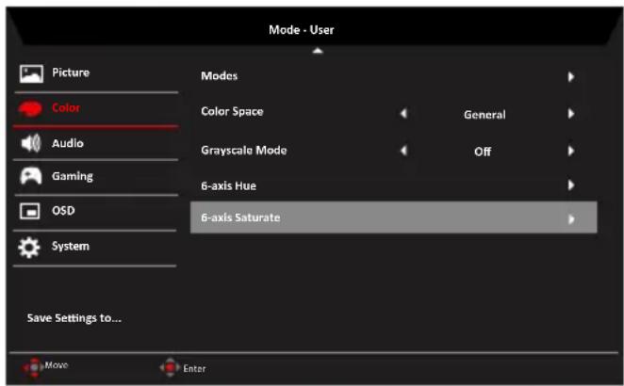Click the Off grayscale value
Image resolution: width=624 pixels, height=386 pixels.
[x=483, y=152]
